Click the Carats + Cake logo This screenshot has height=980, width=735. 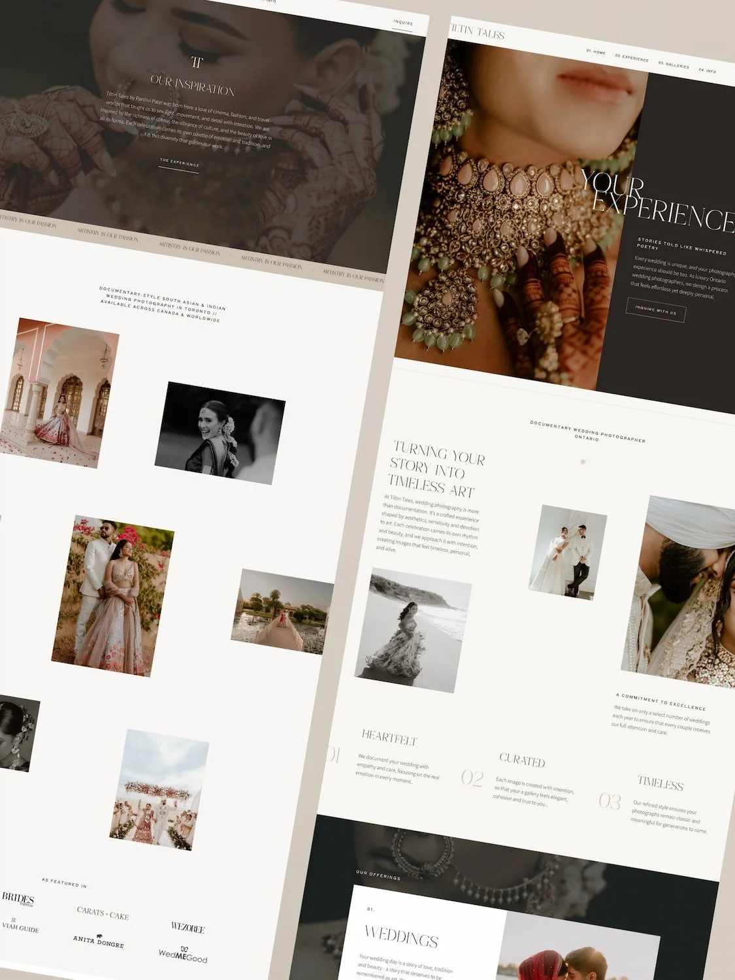(x=103, y=913)
